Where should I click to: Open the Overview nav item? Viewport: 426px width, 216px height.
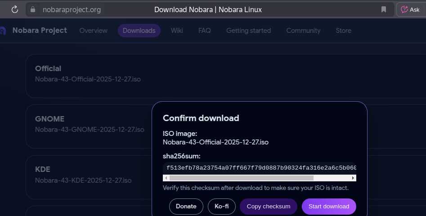pyautogui.click(x=94, y=31)
